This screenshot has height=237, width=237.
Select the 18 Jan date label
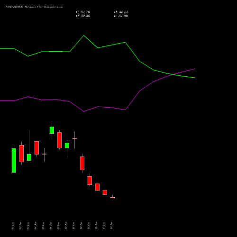click(x=111, y=226)
